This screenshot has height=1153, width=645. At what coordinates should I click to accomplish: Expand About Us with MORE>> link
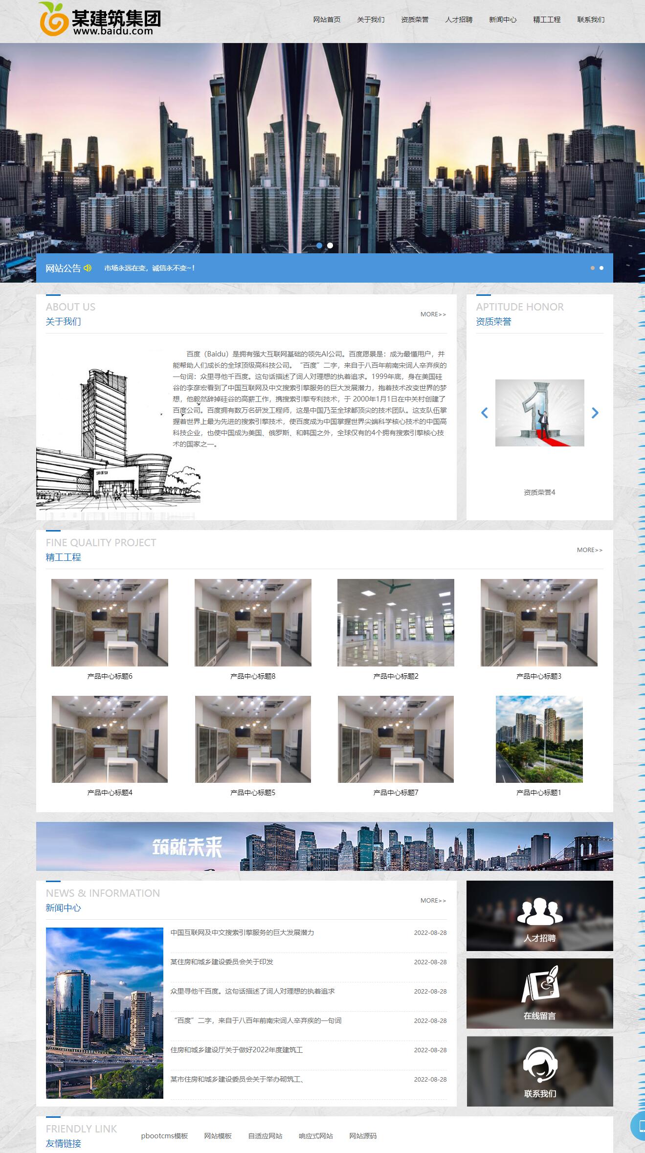433,314
